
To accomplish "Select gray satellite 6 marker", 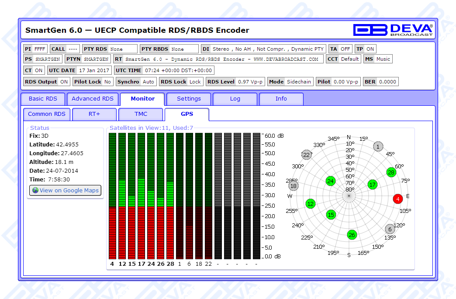I will tap(390, 229).
